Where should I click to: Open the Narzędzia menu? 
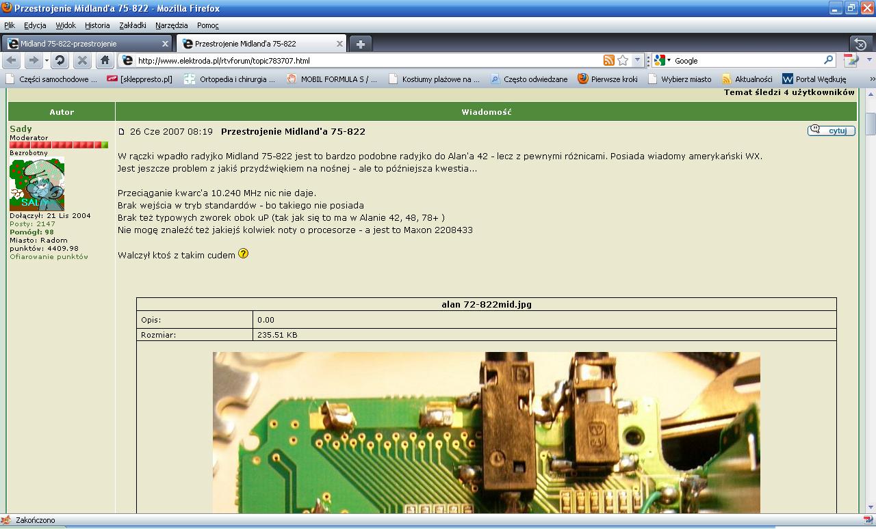point(171,25)
